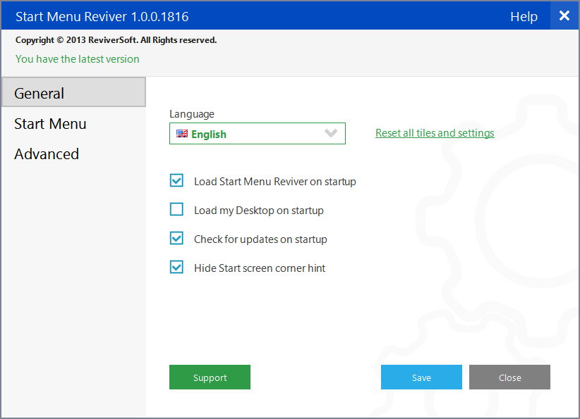Toggle Hide Start screen corner hint
Screen dimensions: 580x419
tap(176, 267)
